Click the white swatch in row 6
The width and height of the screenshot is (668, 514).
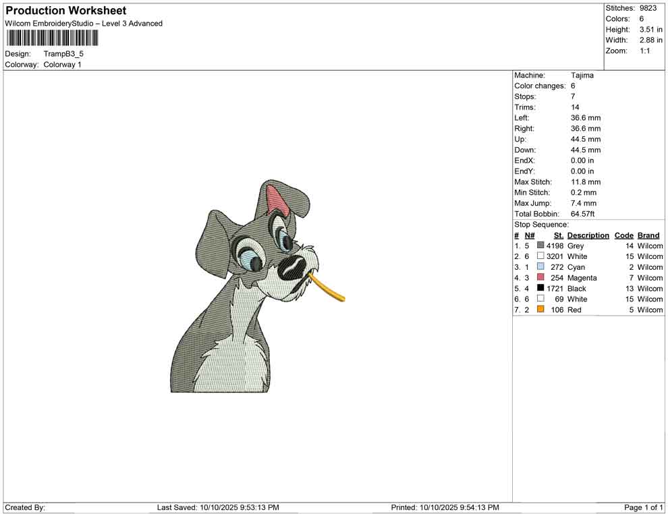(x=540, y=299)
